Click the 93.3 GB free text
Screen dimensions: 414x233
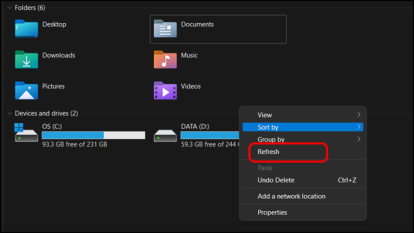point(75,145)
